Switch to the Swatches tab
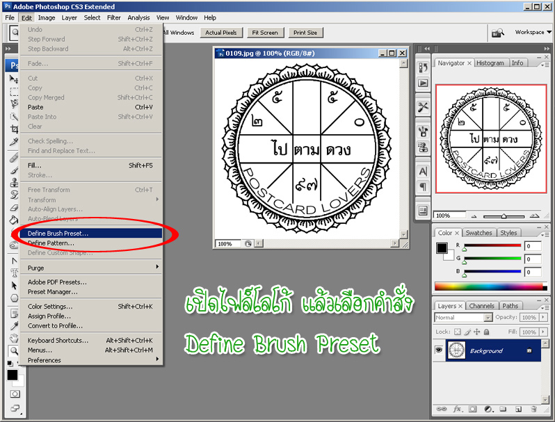 pos(478,233)
